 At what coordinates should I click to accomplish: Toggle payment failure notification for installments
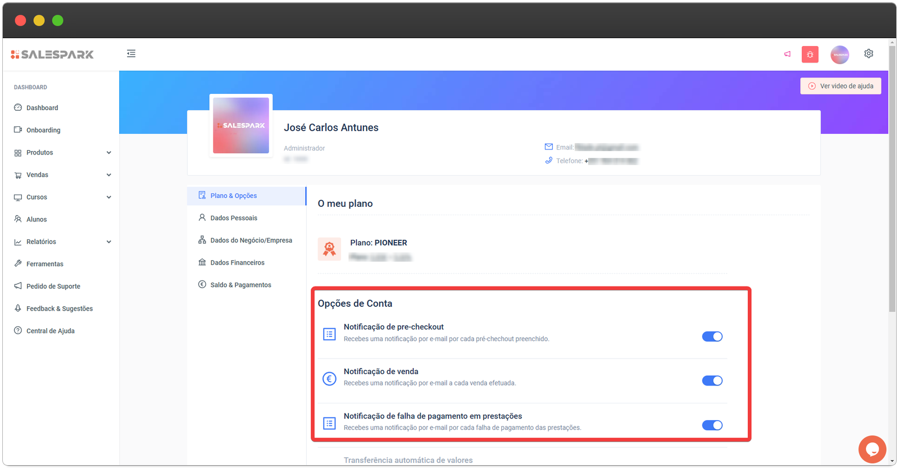712,425
